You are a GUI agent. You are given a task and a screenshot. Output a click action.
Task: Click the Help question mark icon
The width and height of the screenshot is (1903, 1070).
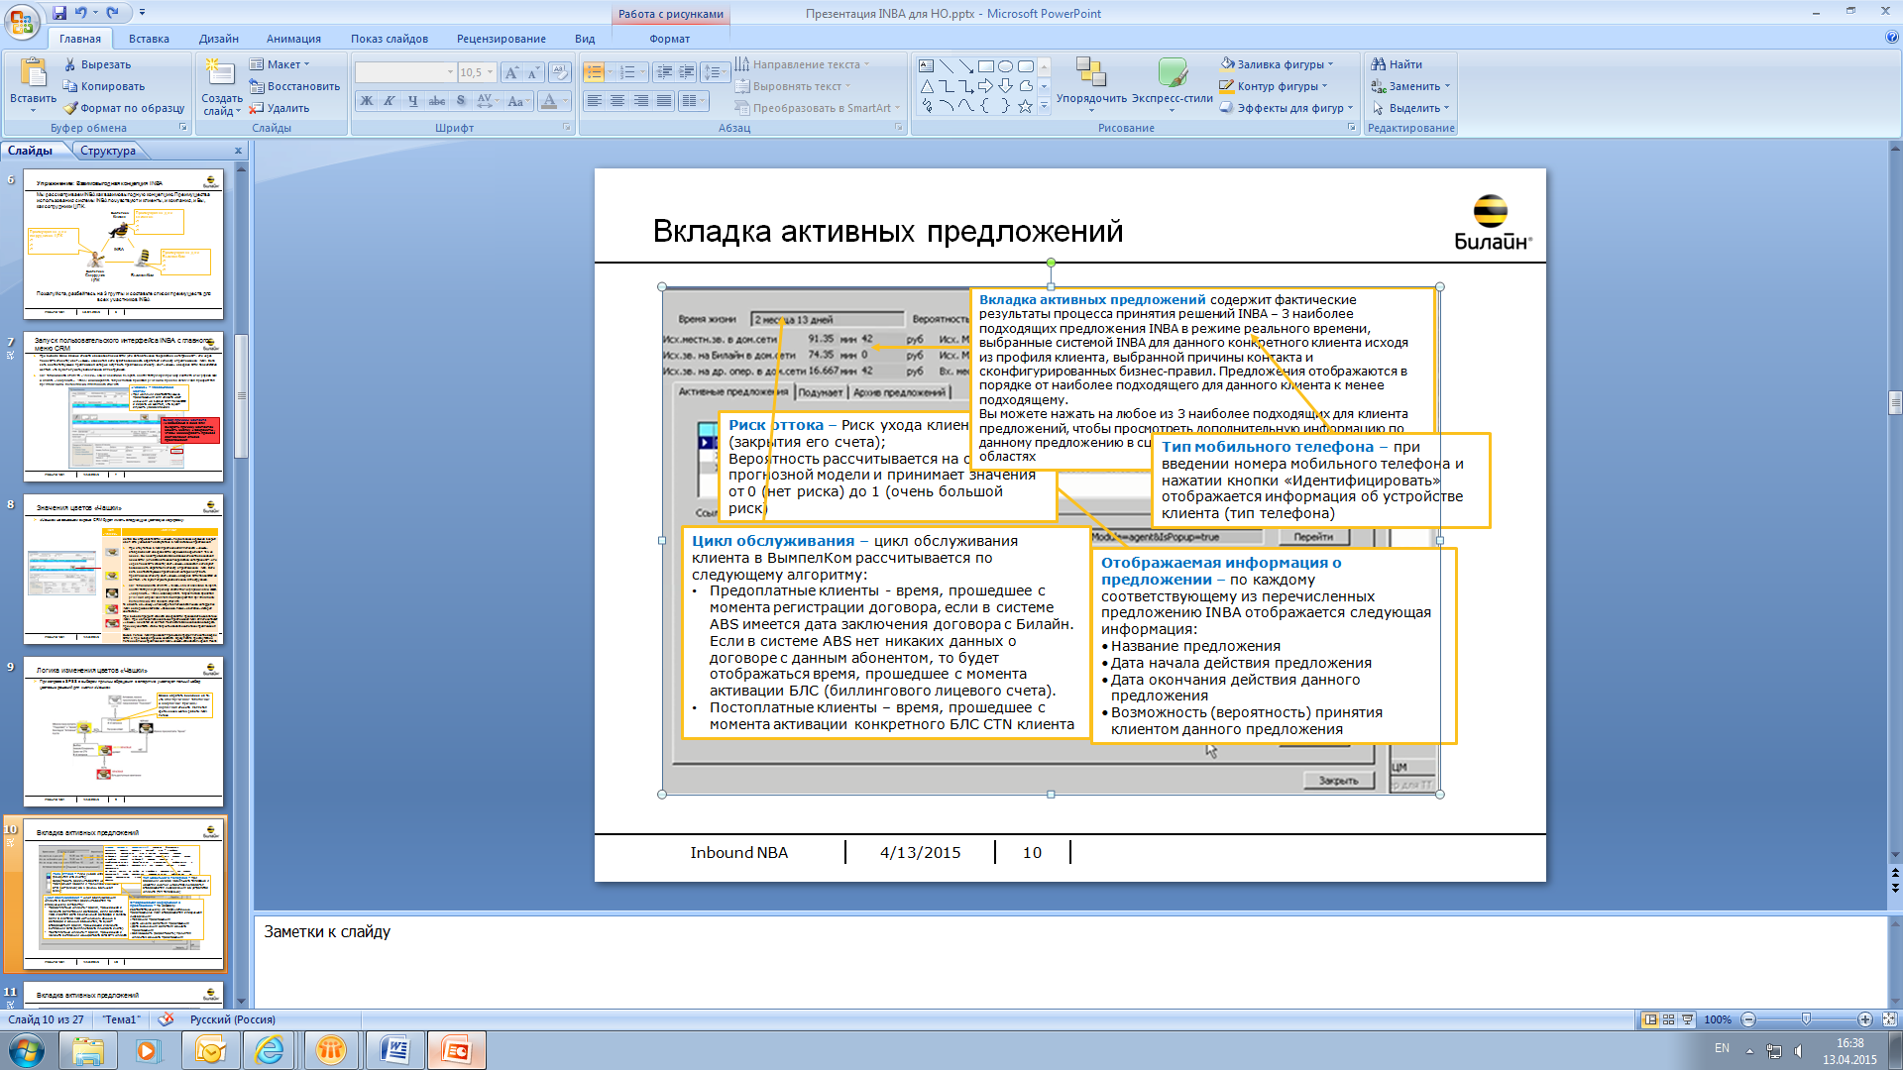coord(1891,38)
